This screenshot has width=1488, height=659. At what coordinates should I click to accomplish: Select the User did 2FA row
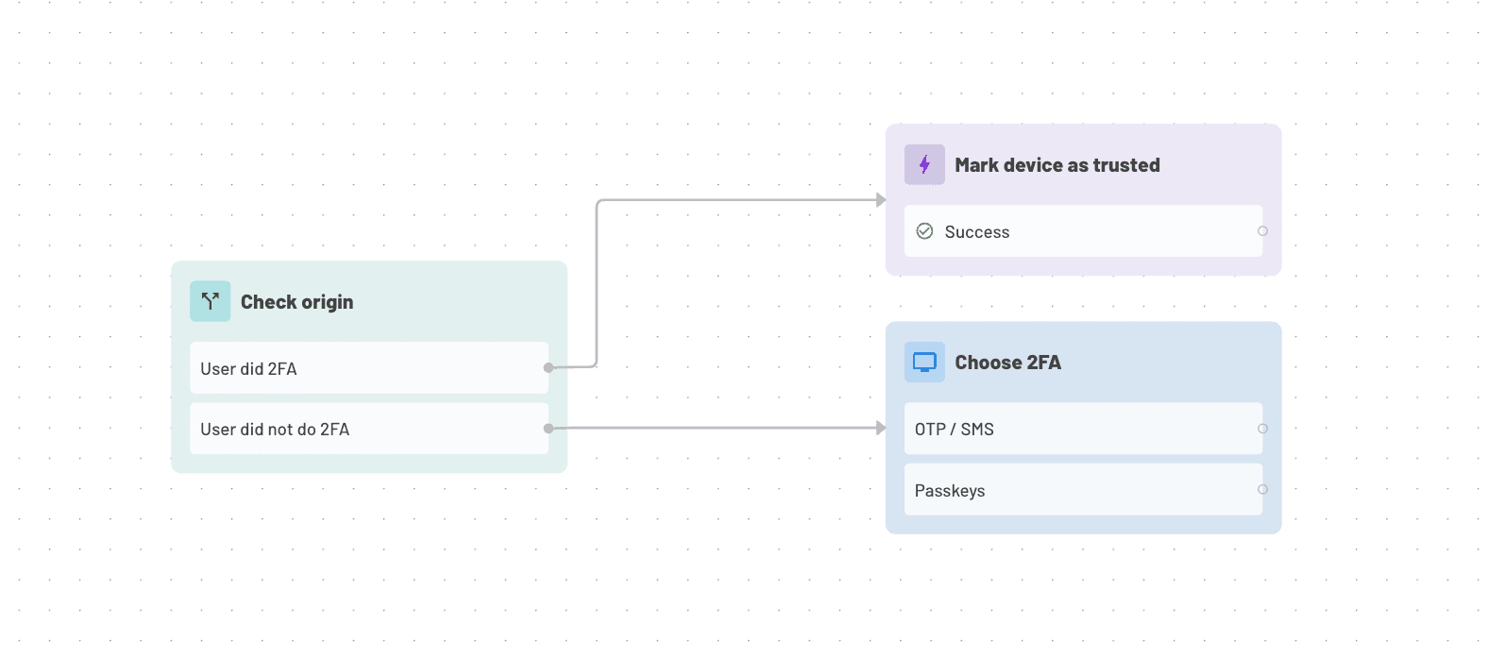tap(369, 368)
